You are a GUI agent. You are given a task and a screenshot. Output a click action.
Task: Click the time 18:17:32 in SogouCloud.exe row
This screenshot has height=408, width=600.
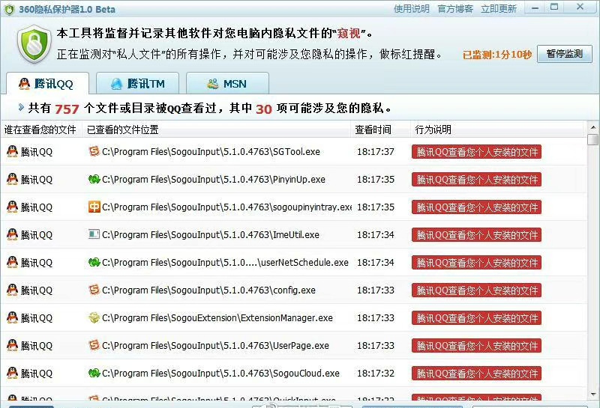tap(376, 374)
